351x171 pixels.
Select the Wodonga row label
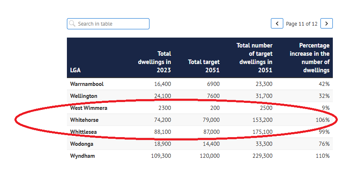coord(81,144)
